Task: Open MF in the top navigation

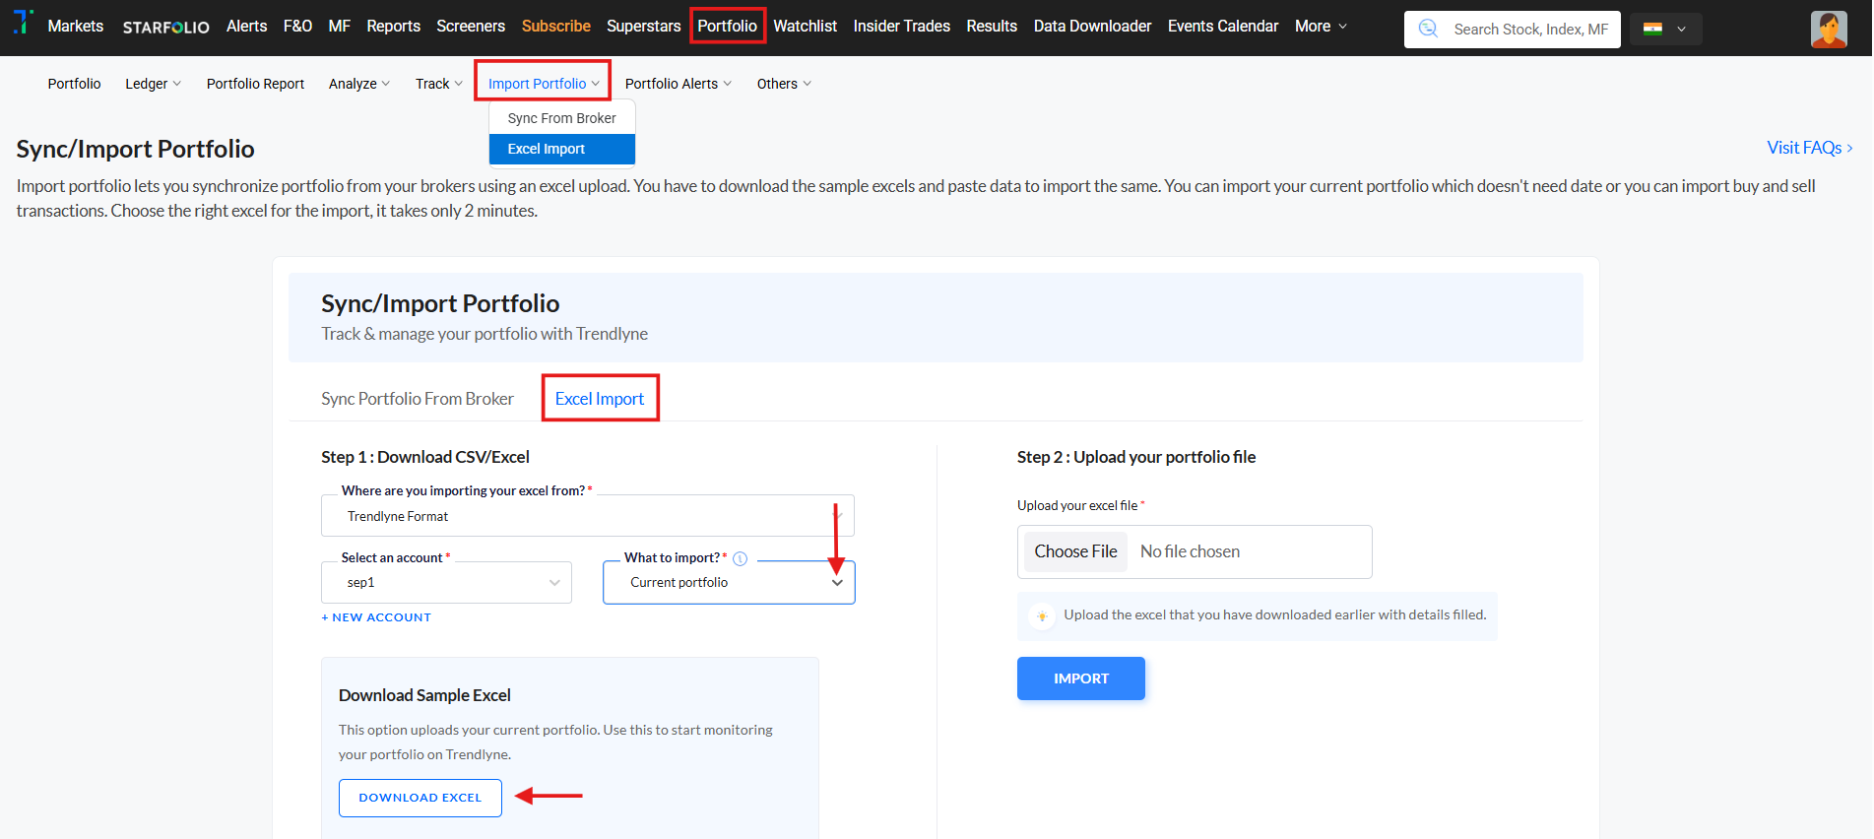Action: [340, 27]
